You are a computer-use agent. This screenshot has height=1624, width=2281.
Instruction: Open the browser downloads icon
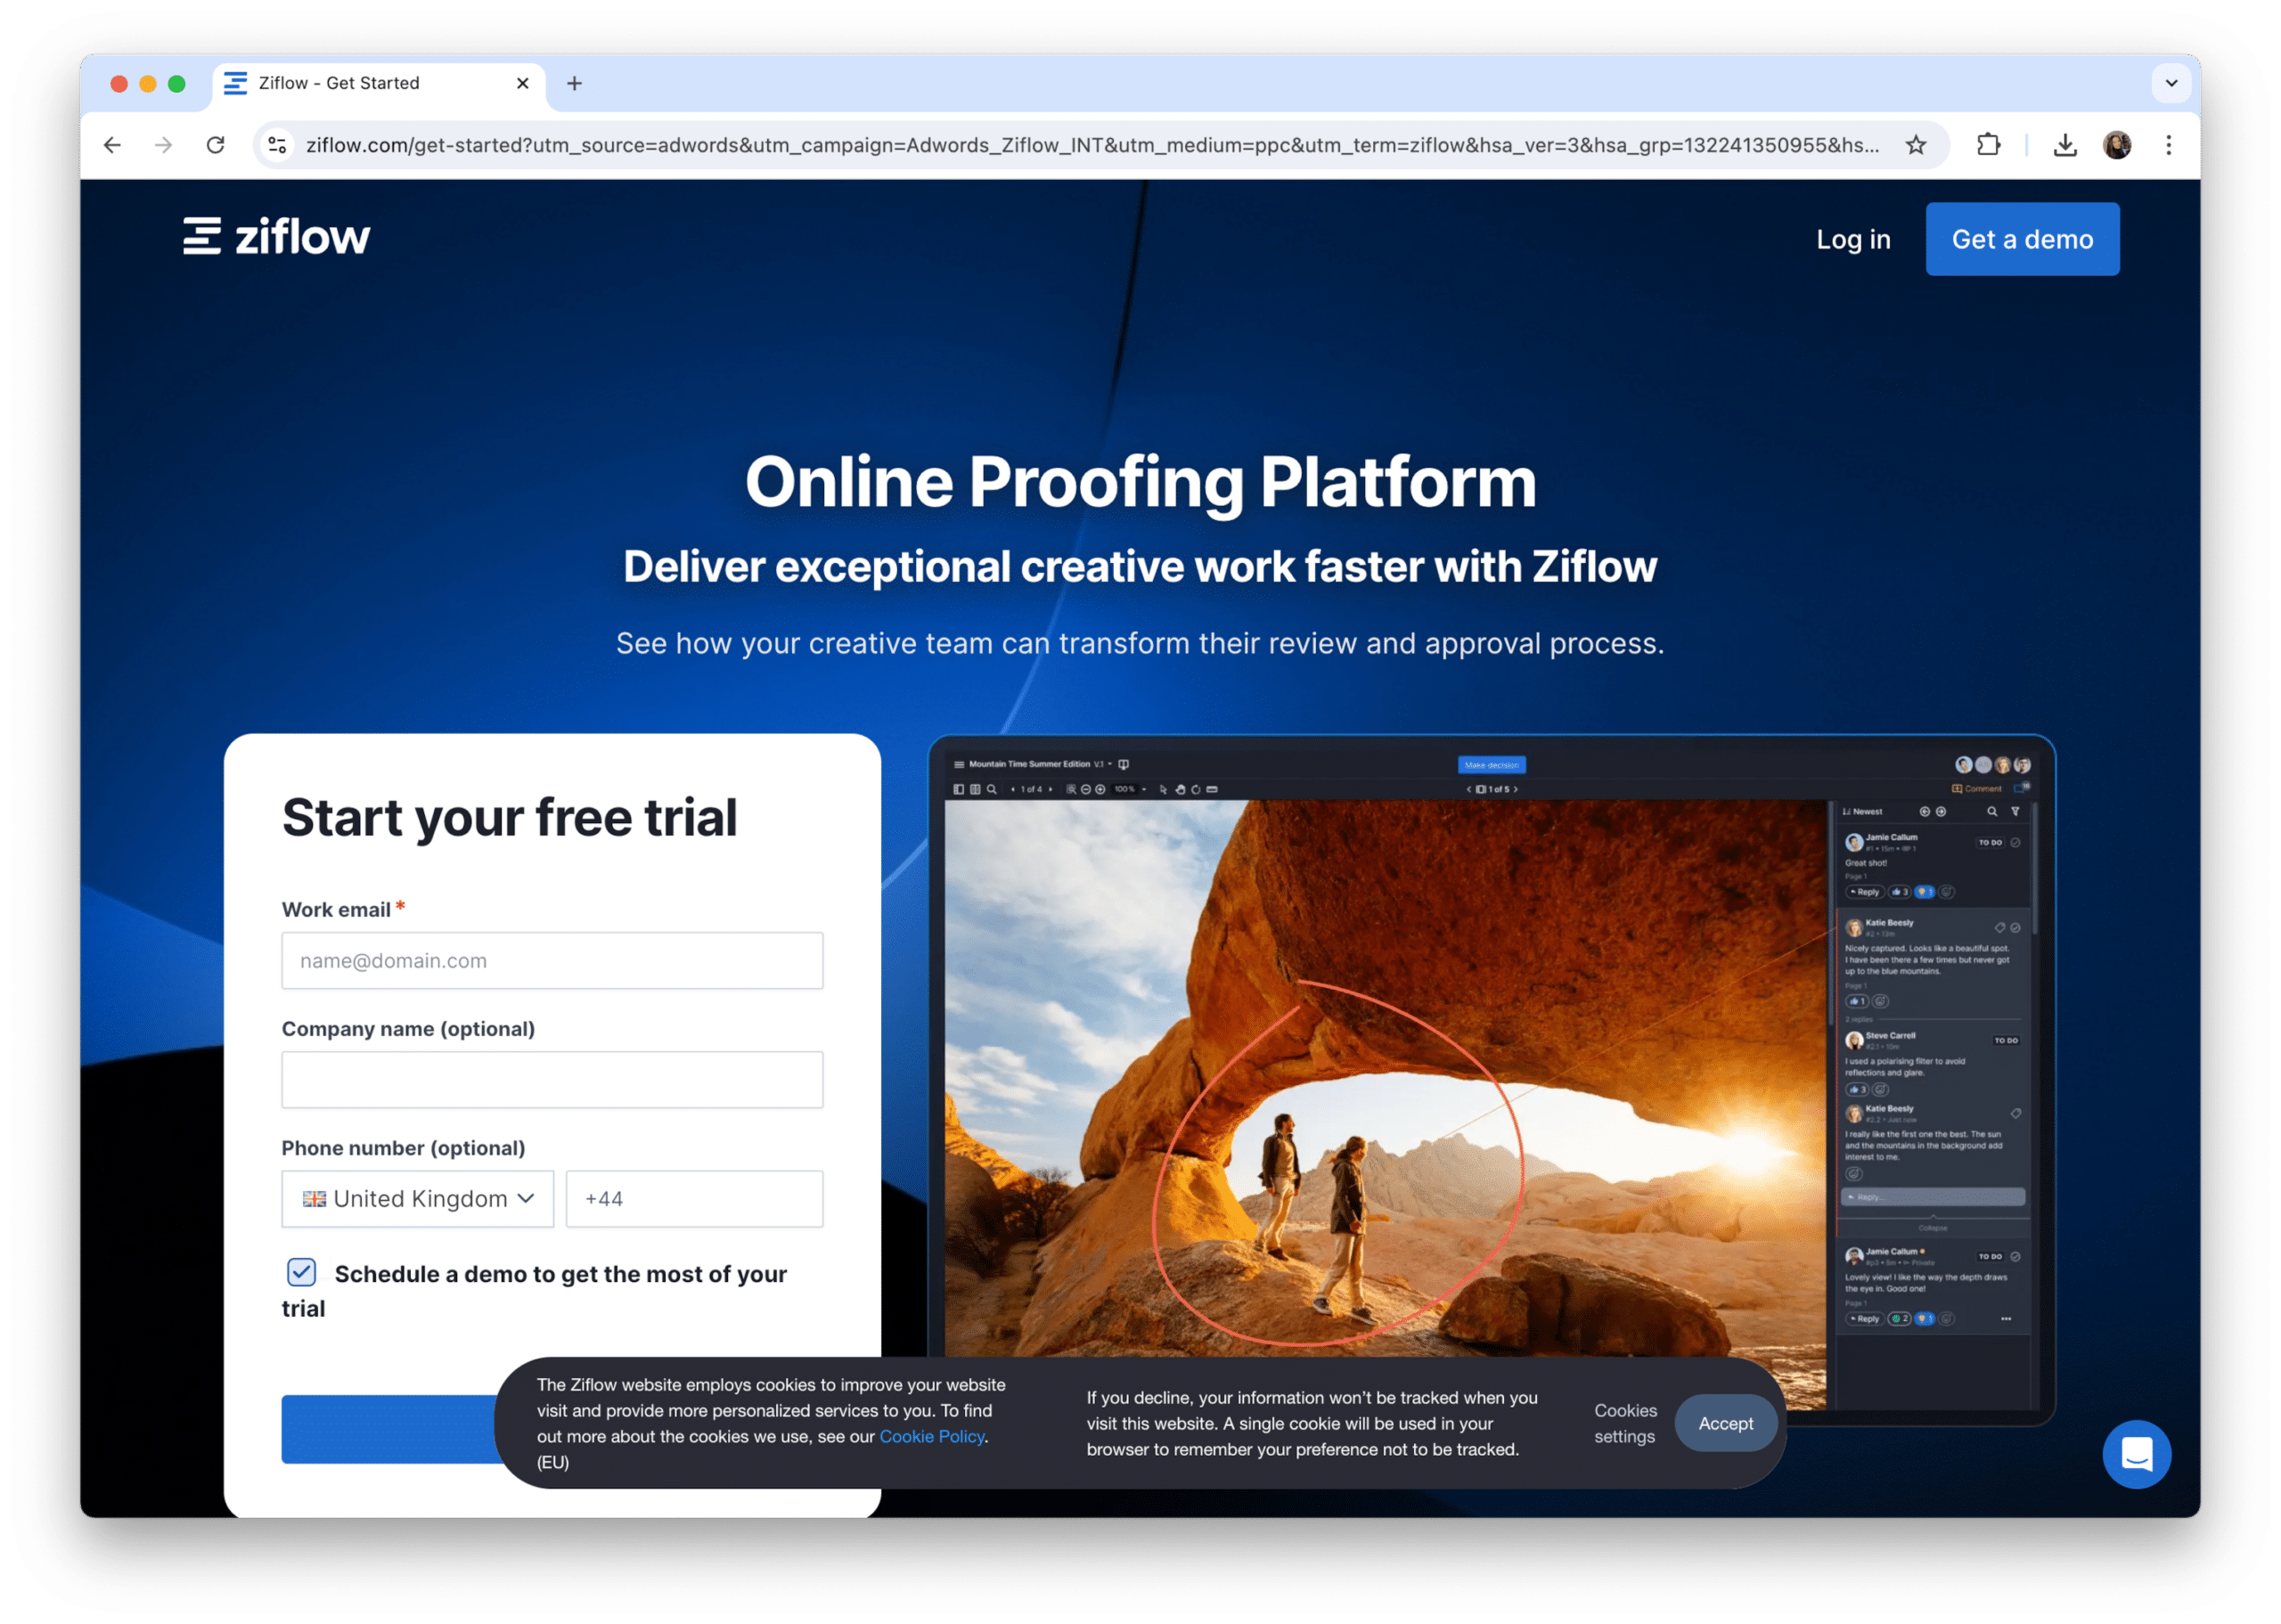coord(2064,145)
